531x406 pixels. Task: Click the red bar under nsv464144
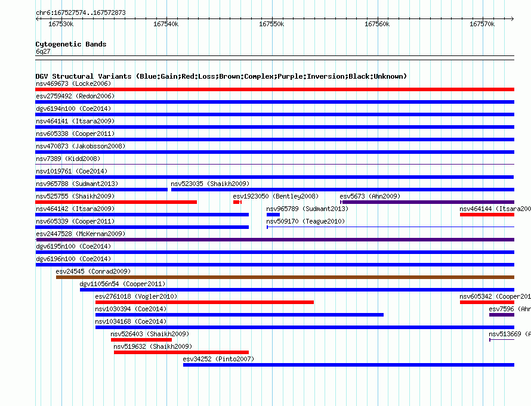click(487, 215)
